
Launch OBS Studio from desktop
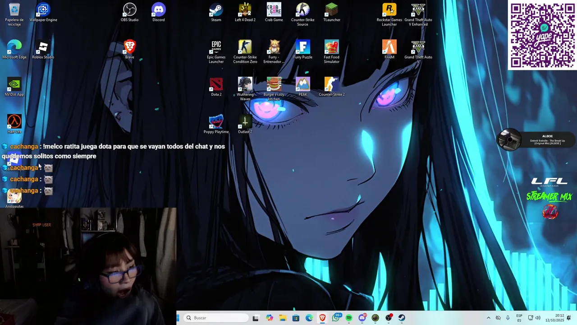point(130,13)
